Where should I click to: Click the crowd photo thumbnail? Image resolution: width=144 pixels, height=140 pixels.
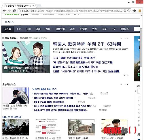[x=16, y=127]
